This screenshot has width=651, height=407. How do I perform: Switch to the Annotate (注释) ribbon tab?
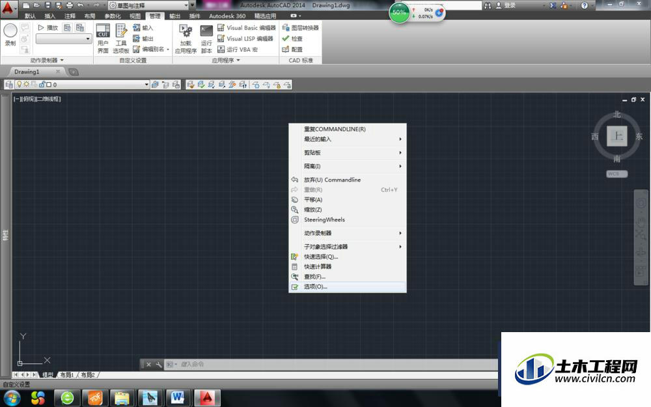[70, 16]
